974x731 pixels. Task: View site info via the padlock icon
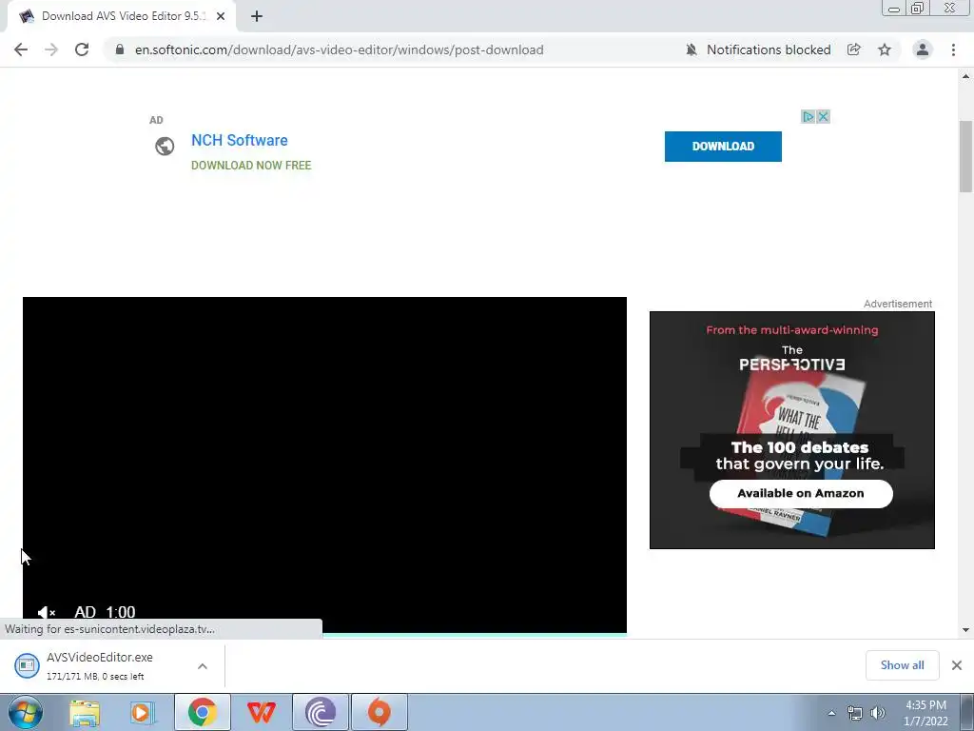120,49
